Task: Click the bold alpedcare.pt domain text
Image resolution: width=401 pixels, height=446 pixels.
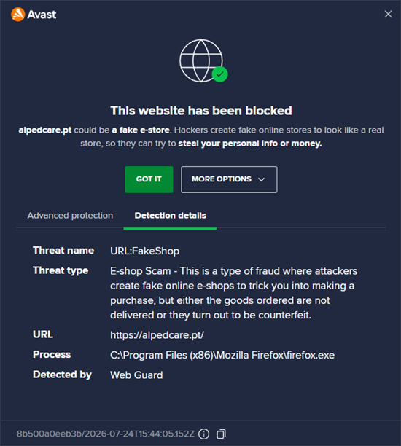Action: (x=45, y=130)
